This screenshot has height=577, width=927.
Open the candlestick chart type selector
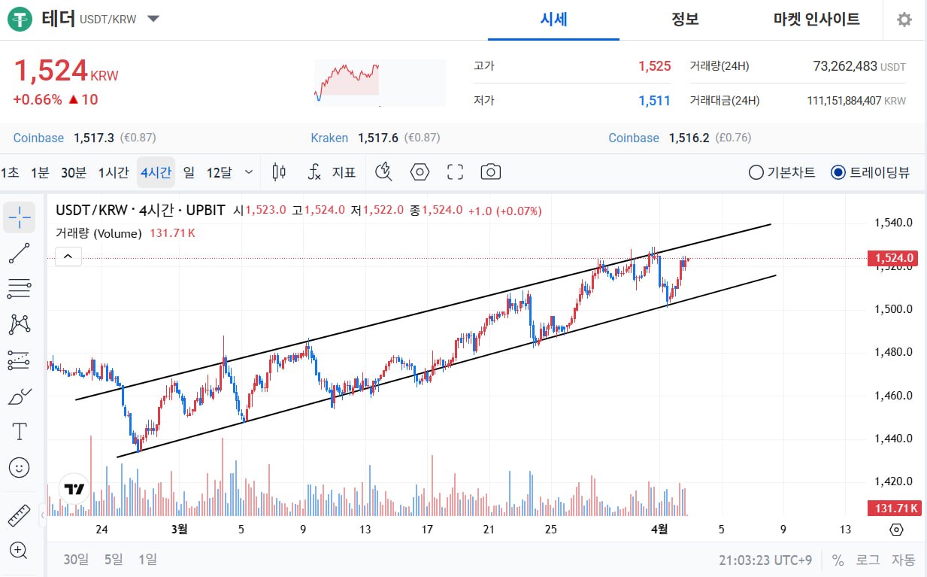[279, 172]
